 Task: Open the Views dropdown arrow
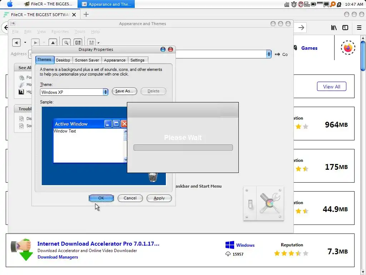[98, 43]
